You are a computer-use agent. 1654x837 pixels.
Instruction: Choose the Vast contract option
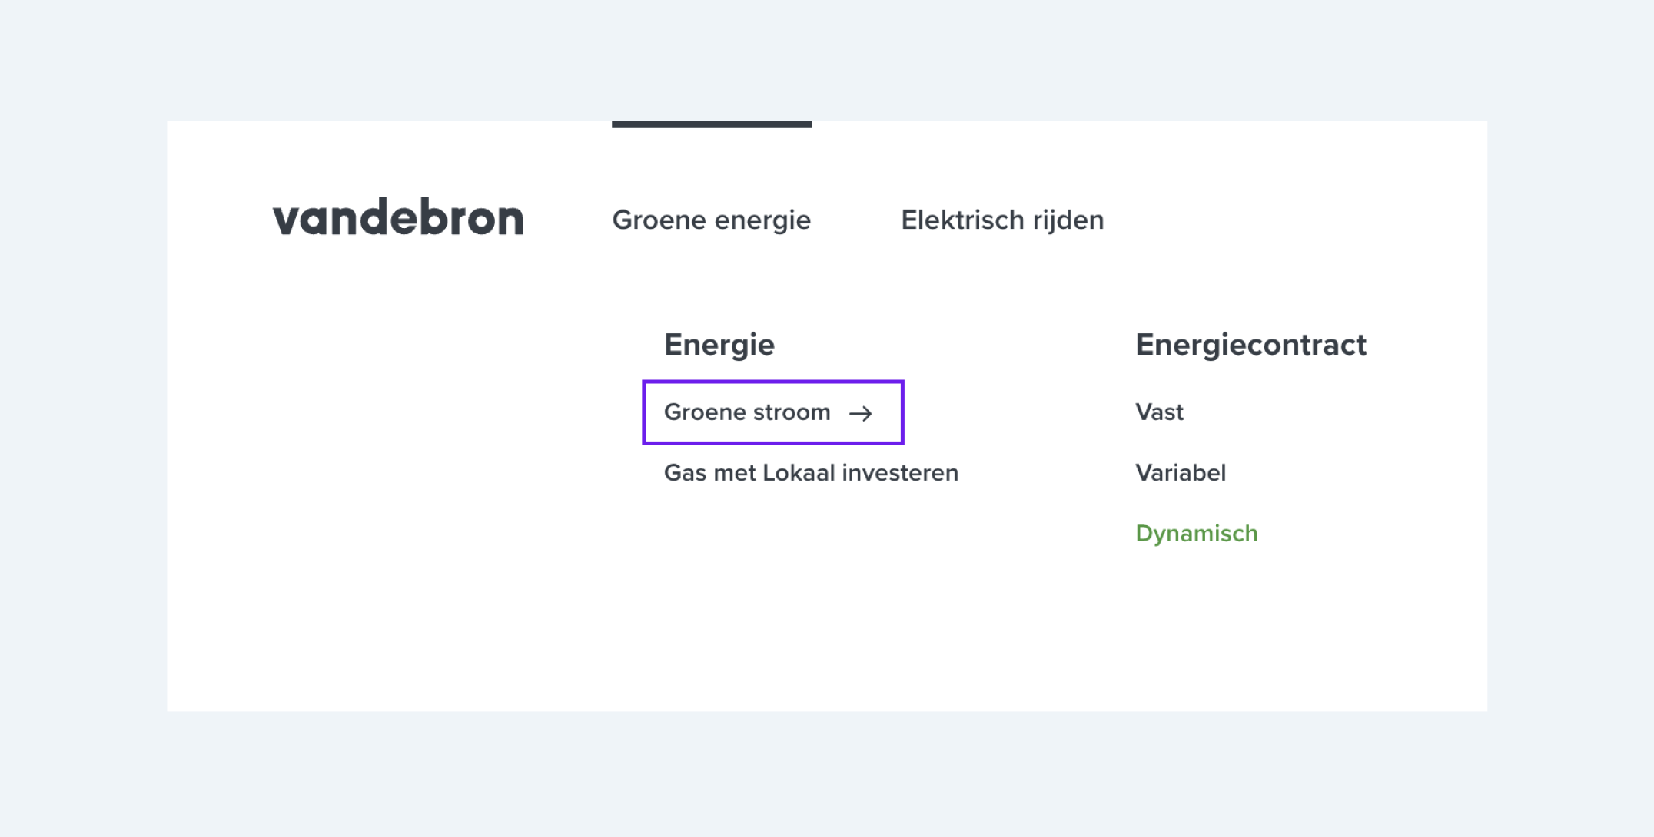click(x=1159, y=412)
